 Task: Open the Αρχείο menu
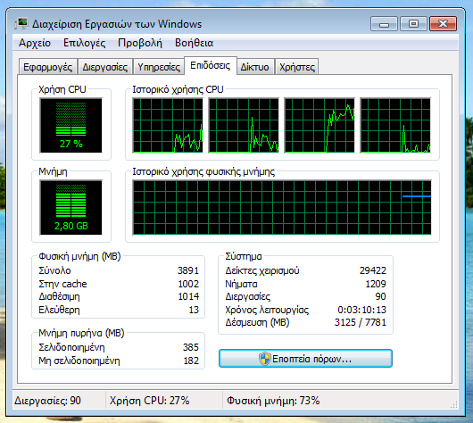35,43
